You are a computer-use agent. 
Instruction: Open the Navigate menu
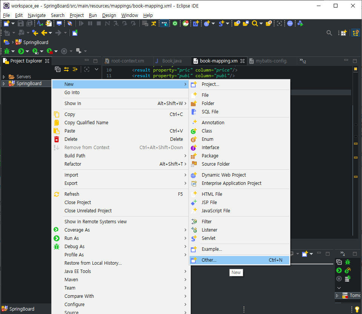[x=37, y=15]
